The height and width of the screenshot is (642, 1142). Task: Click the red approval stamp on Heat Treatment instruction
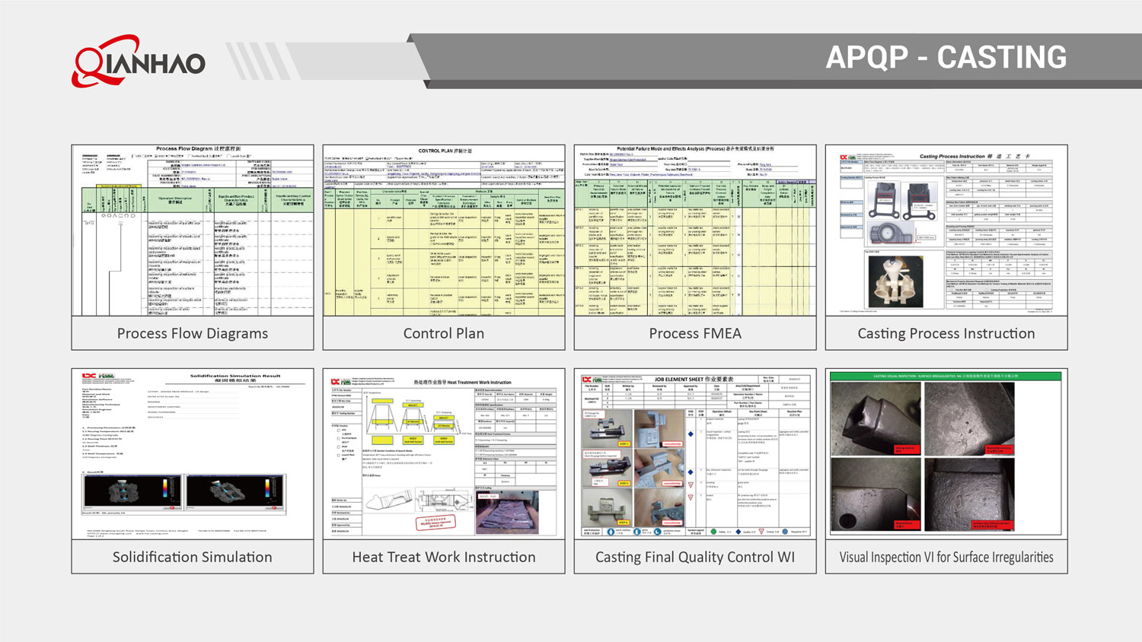435,521
